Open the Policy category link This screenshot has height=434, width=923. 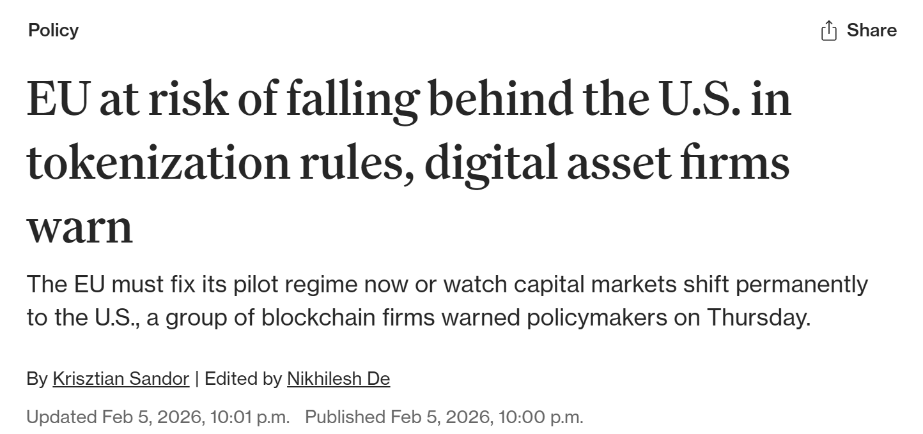[53, 30]
